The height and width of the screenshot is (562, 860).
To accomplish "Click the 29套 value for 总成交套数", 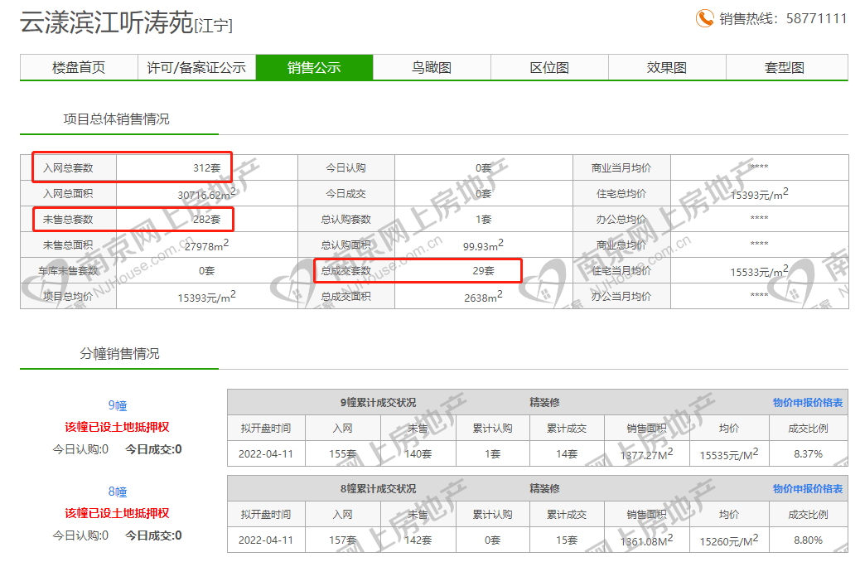I will [x=483, y=271].
